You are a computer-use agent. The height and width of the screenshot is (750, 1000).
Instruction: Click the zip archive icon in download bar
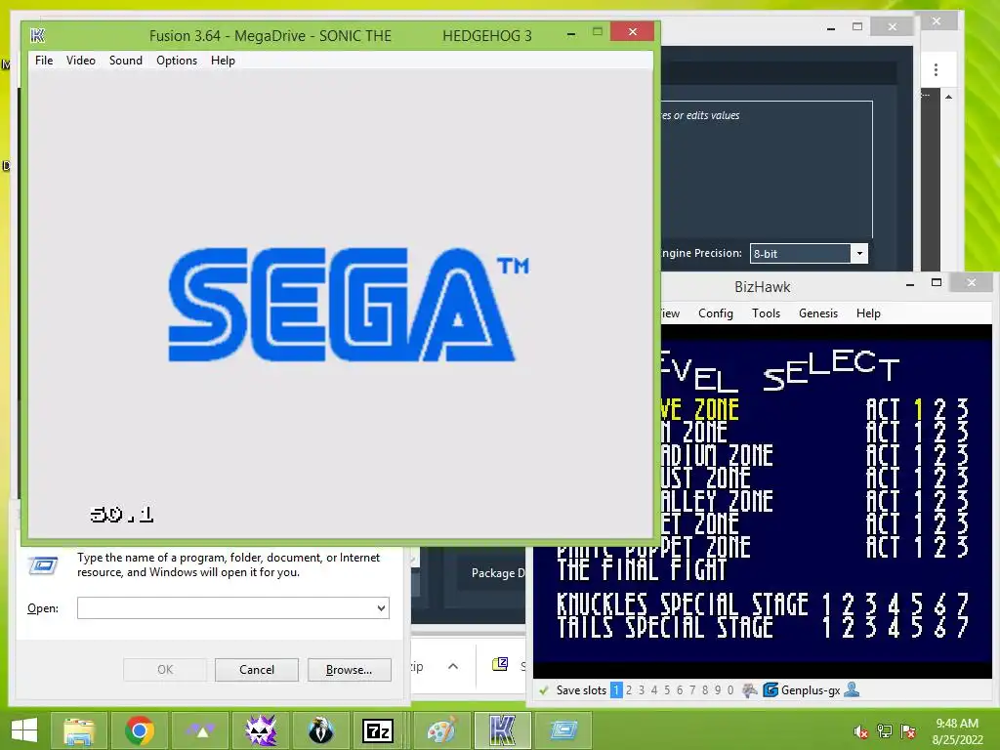pyautogui.click(x=501, y=664)
